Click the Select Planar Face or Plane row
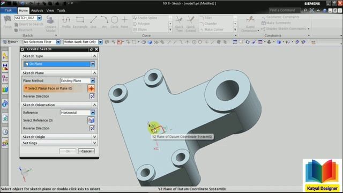 (x=59, y=88)
